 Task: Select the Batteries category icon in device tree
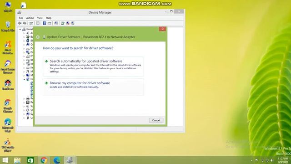28,36
